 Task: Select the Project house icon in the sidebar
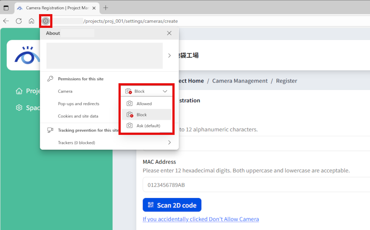(x=19, y=91)
